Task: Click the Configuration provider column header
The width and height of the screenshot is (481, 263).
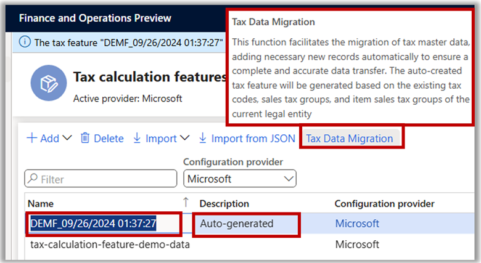Action: click(384, 203)
